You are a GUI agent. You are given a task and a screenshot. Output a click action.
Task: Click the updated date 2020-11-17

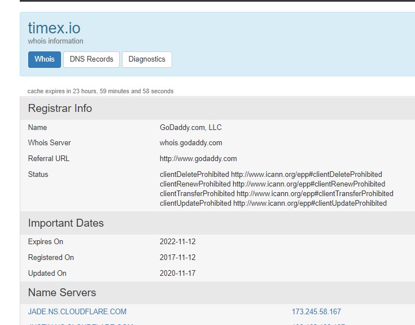click(x=178, y=273)
